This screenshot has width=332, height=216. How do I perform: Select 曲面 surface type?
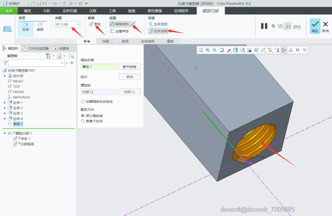tap(40, 27)
